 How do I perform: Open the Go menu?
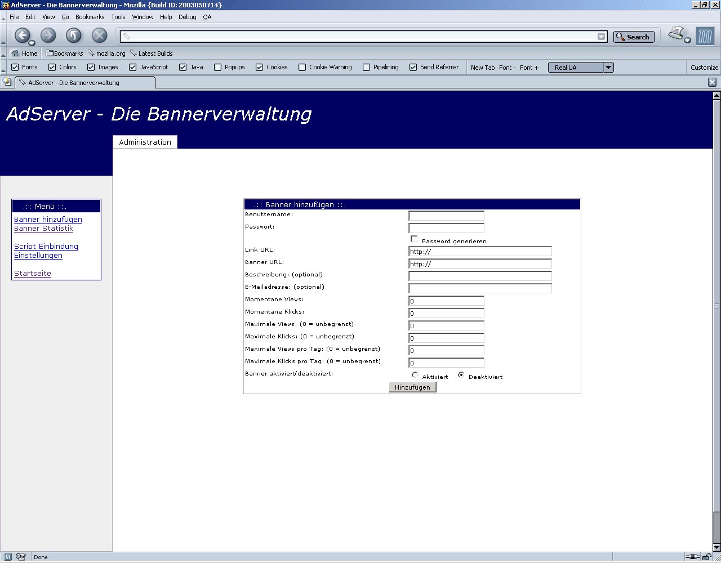65,17
